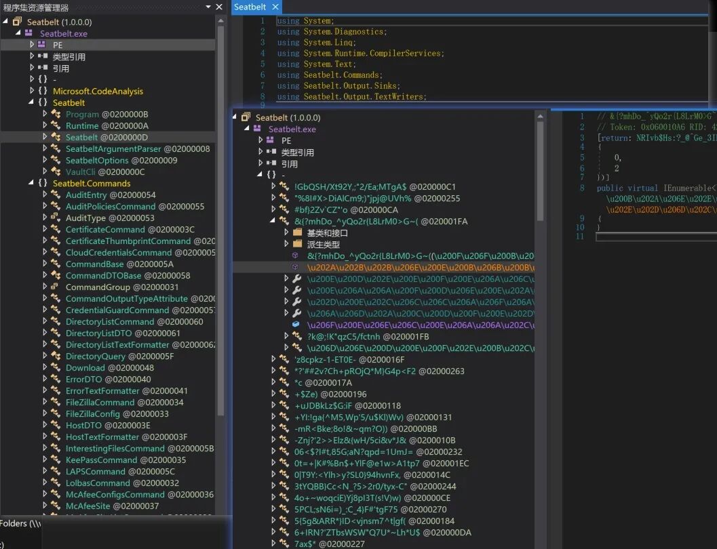This screenshot has width=717, height=549.
Task: Click the left tree vertical scrollbar
Action: pyautogui.click(x=220, y=219)
